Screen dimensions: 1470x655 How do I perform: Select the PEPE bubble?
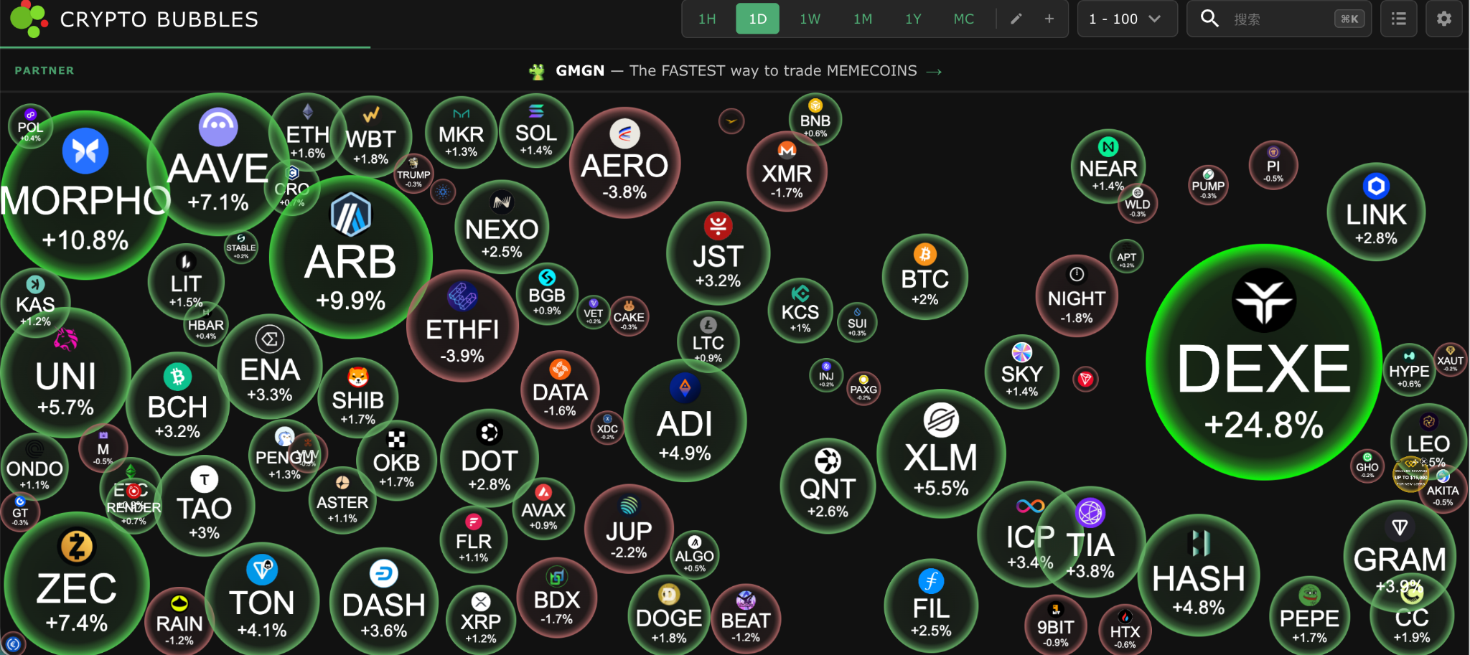tap(1309, 616)
